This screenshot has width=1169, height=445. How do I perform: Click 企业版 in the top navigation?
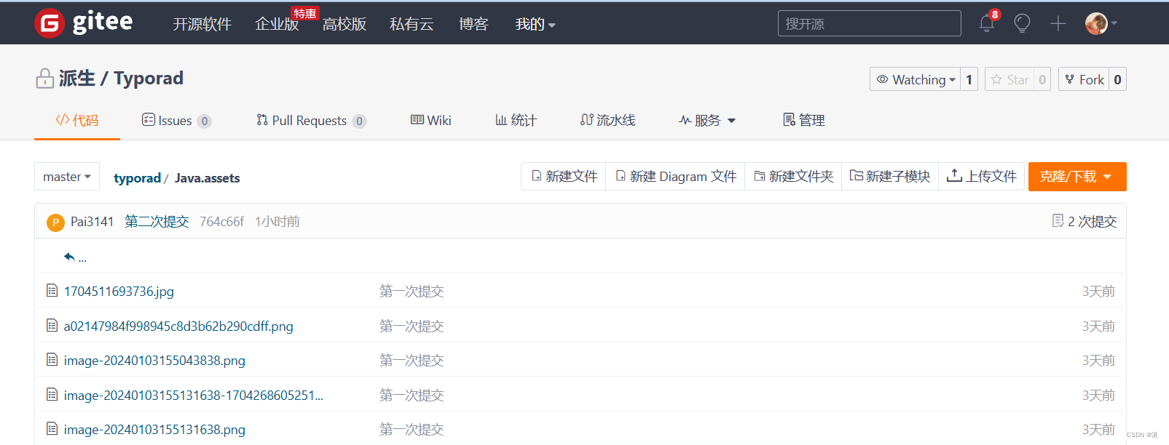[x=277, y=24]
